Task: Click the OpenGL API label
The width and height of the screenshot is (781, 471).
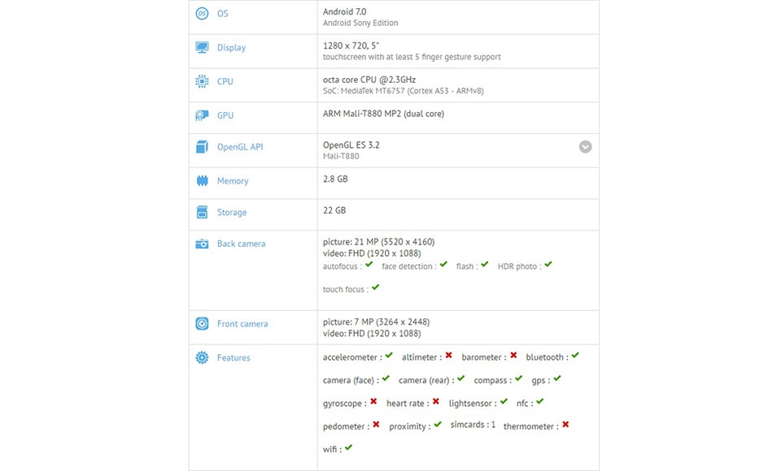Action: [x=240, y=147]
